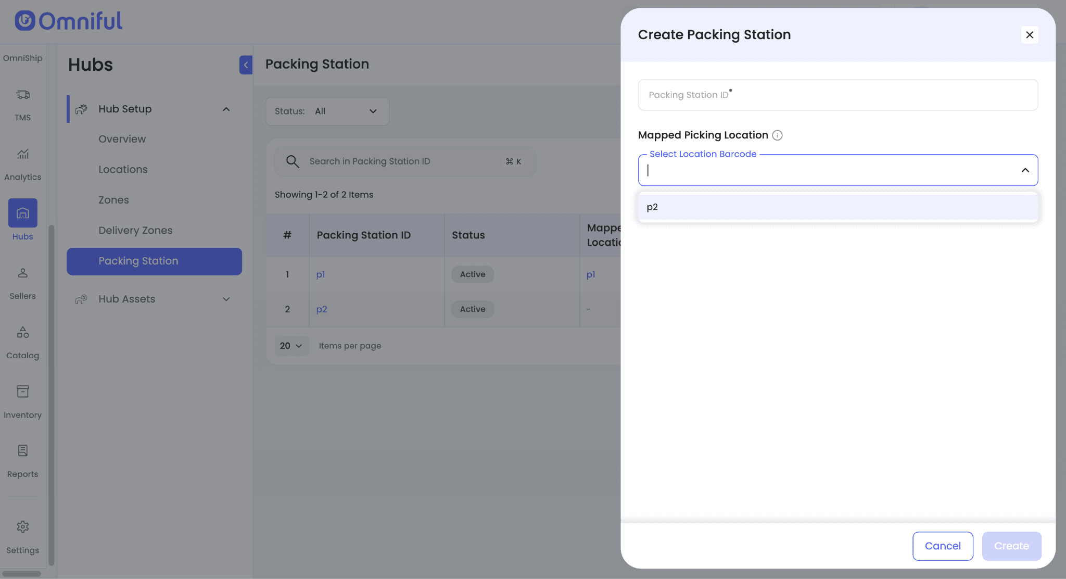This screenshot has width=1066, height=579.
Task: Collapse the Hubs sidebar panel arrow
Action: click(246, 65)
